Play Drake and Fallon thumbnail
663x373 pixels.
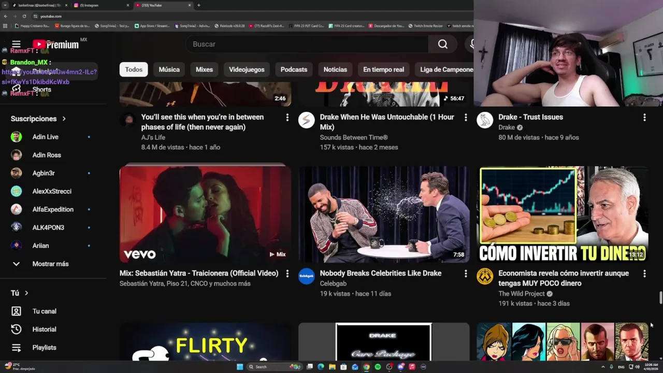tap(384, 214)
